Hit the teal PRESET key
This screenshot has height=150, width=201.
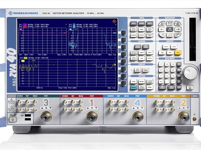134,87
